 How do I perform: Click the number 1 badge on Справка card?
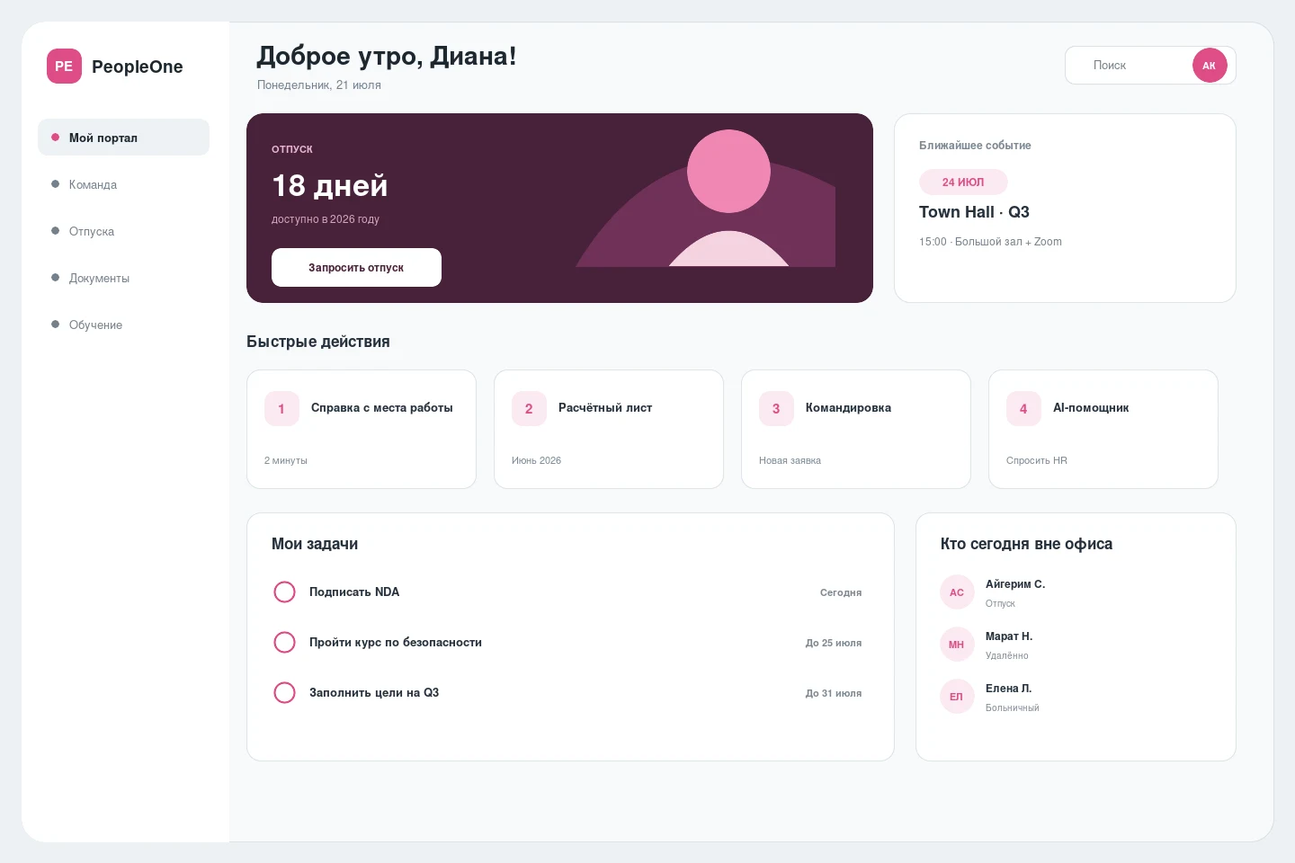pos(281,408)
